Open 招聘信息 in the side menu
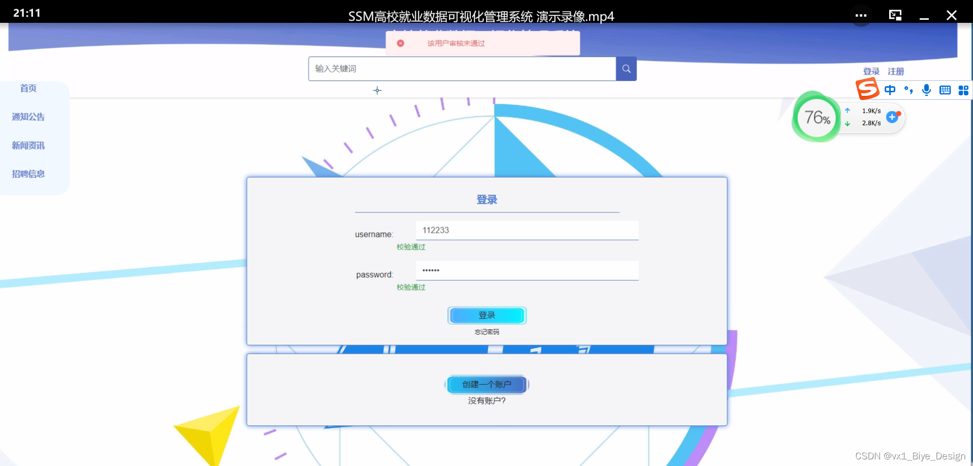Screen dimensions: 973x466 click(28, 174)
